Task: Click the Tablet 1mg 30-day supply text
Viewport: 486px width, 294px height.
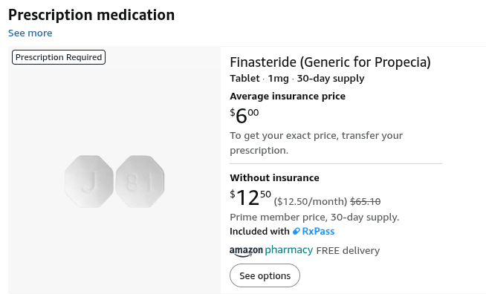Action: [x=297, y=79]
